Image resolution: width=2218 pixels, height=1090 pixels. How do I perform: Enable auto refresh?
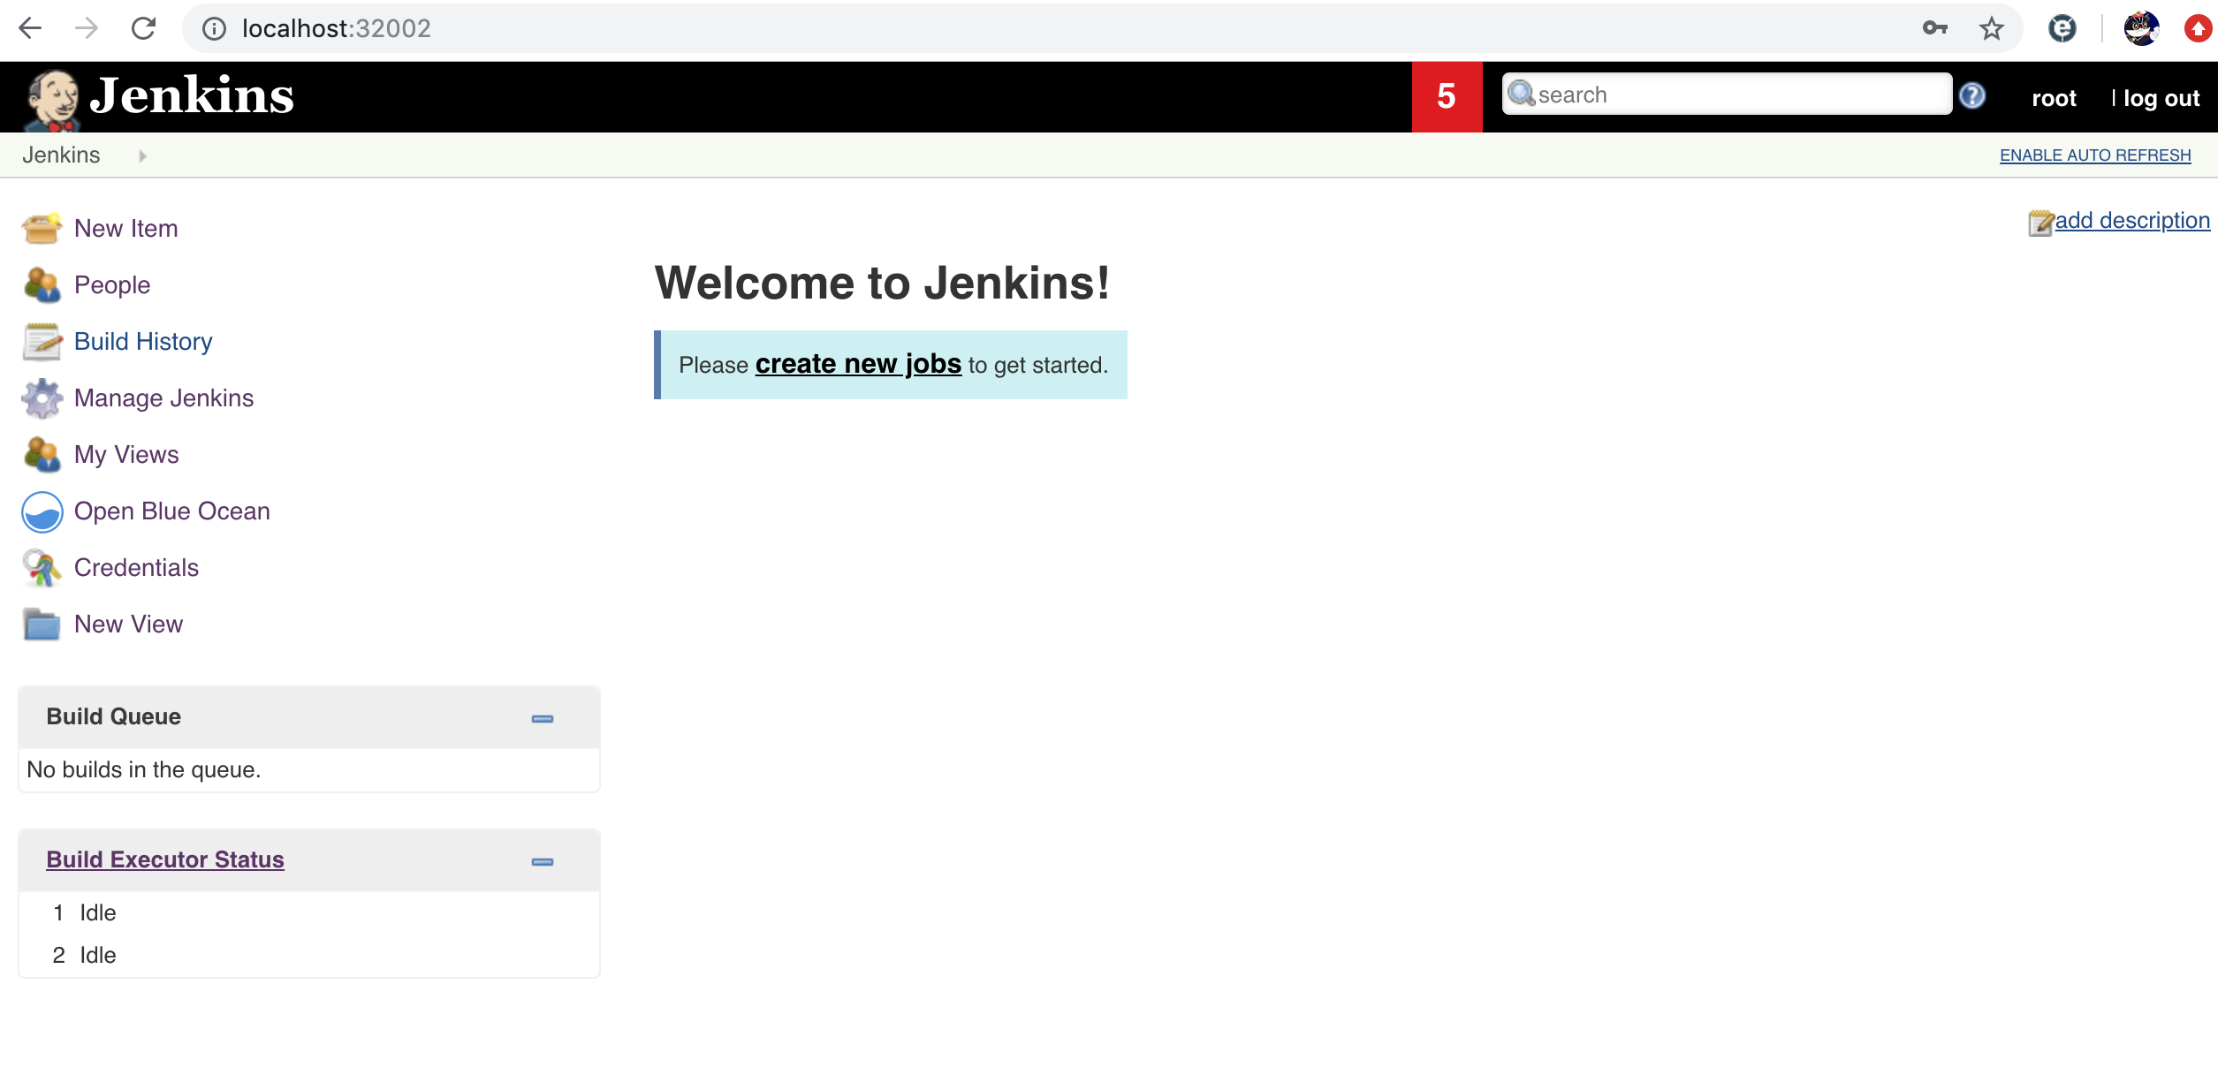(x=2095, y=155)
